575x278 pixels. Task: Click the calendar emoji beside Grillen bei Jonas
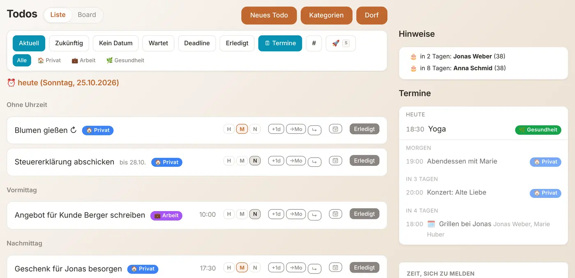(431, 224)
